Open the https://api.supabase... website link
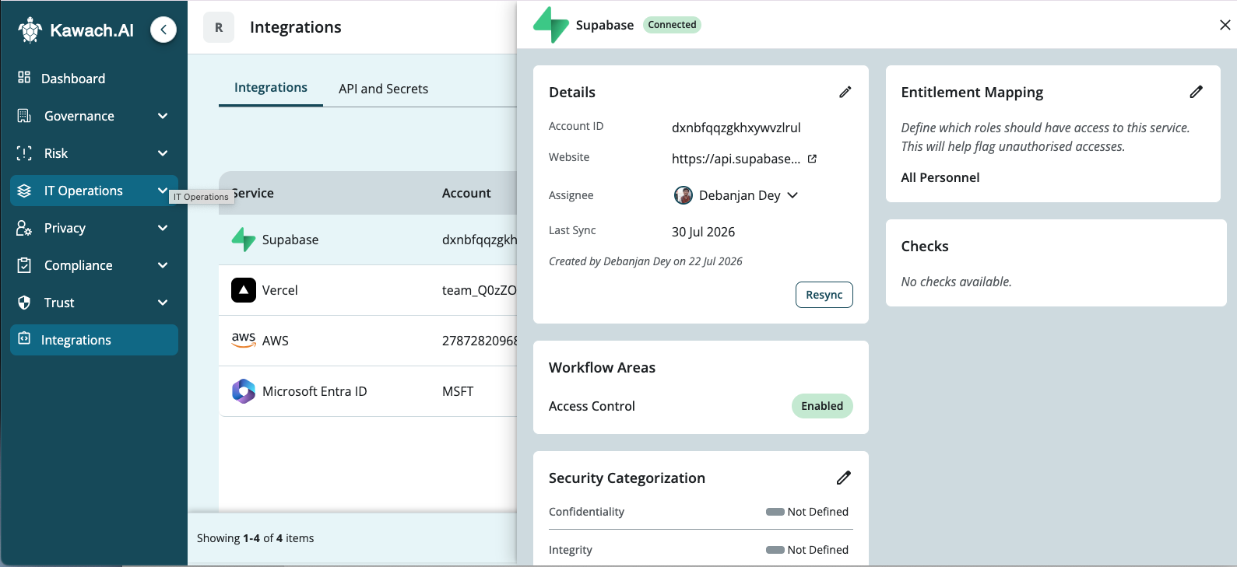1237x567 pixels. pyautogui.click(x=736, y=159)
